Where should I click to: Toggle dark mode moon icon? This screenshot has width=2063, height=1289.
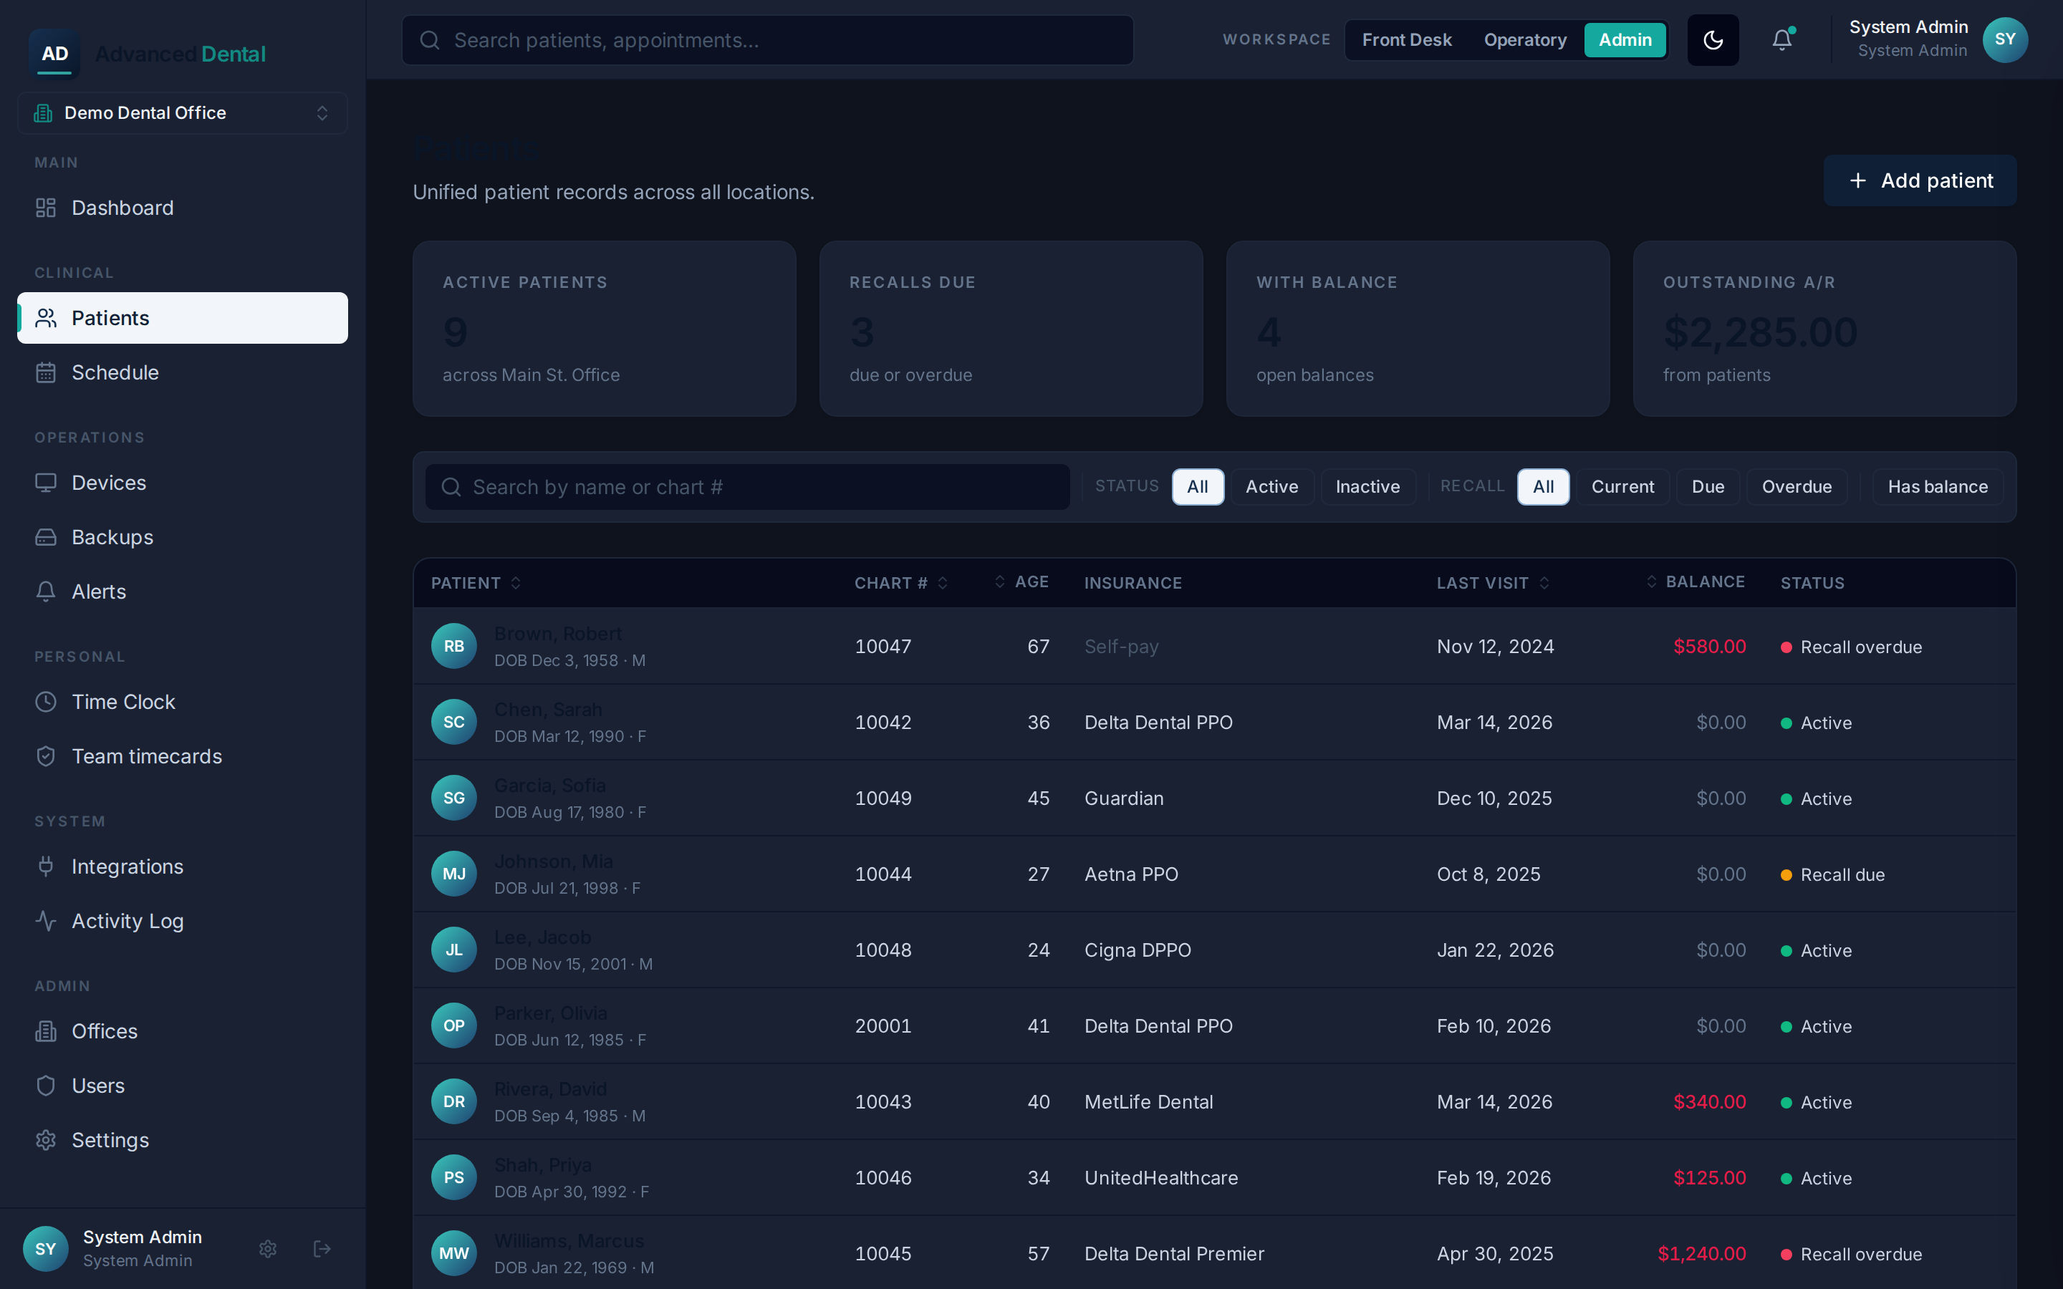coord(1713,40)
